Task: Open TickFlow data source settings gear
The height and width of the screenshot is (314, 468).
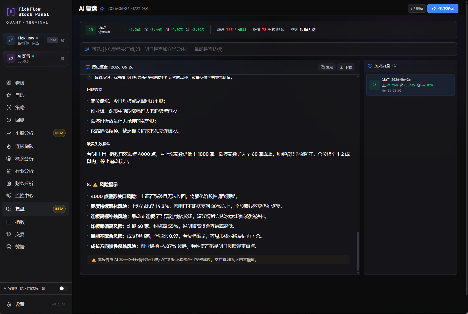Action: point(63,40)
